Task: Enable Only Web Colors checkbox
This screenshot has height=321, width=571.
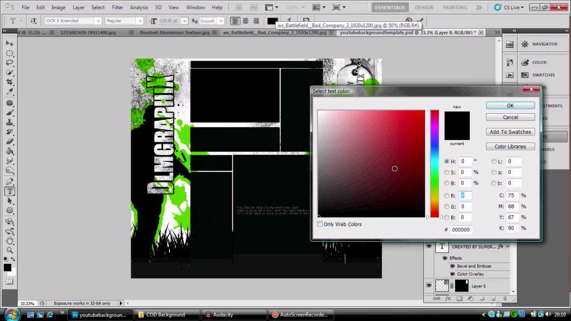Action: click(320, 224)
